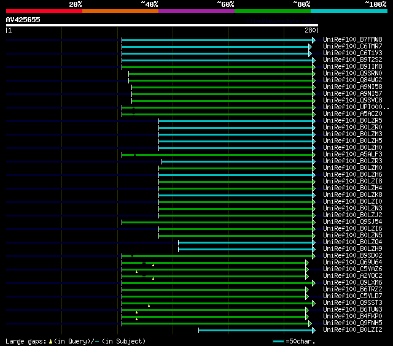Select the UniRef100_Q9SVC8 hit
Viewport: 393px width, 346px height.
pos(352,101)
